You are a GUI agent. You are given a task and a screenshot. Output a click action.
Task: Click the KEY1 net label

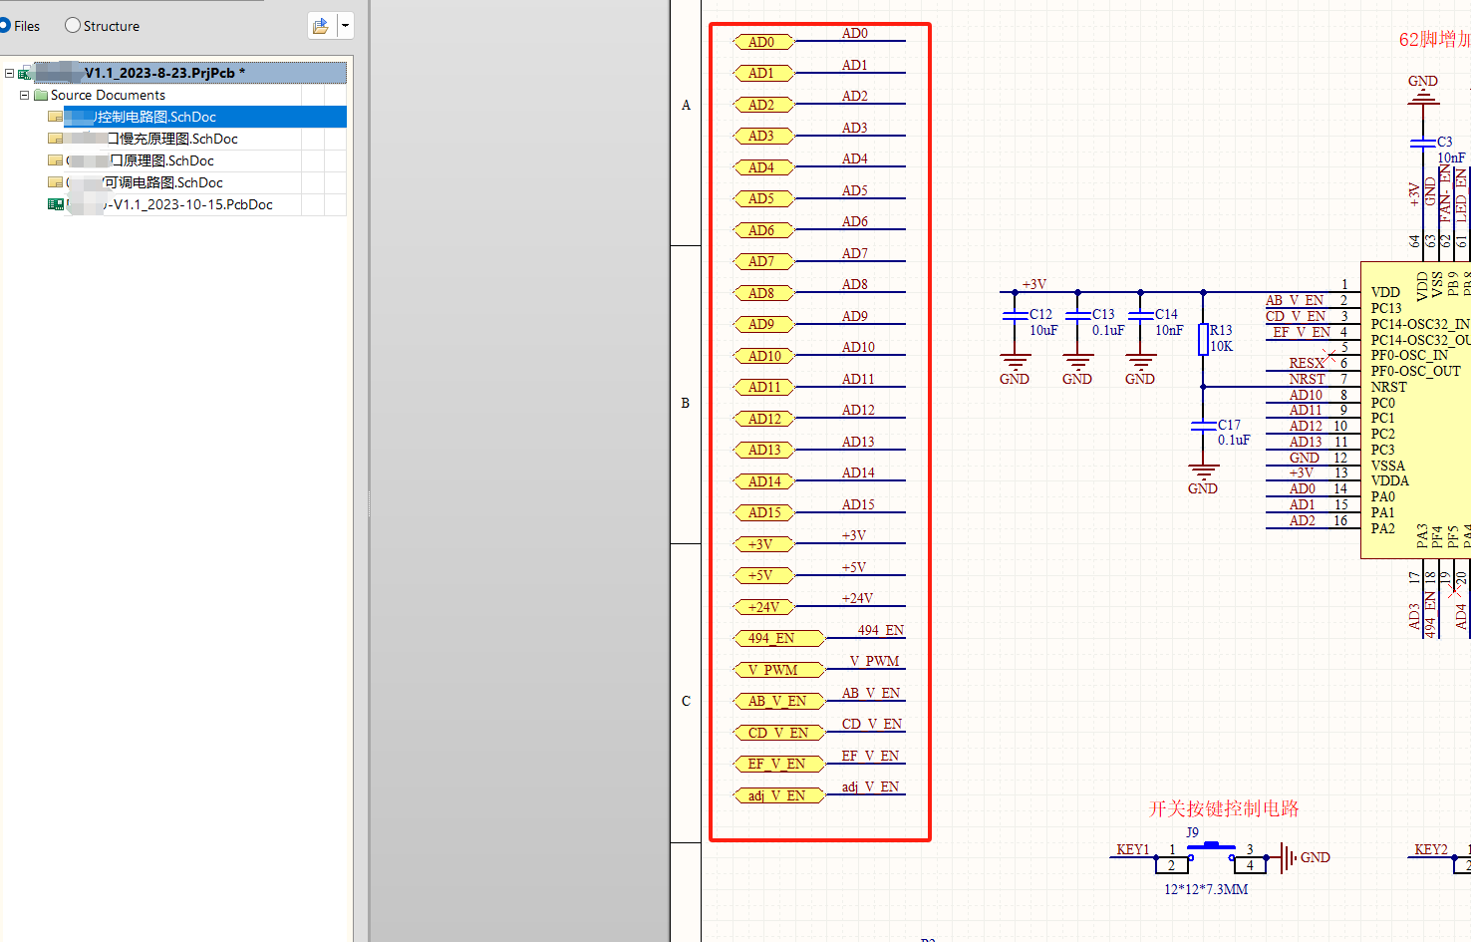(1133, 849)
